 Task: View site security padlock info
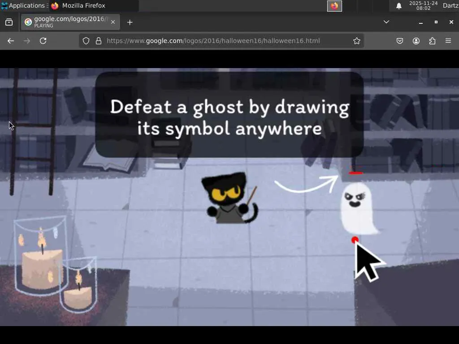99,41
